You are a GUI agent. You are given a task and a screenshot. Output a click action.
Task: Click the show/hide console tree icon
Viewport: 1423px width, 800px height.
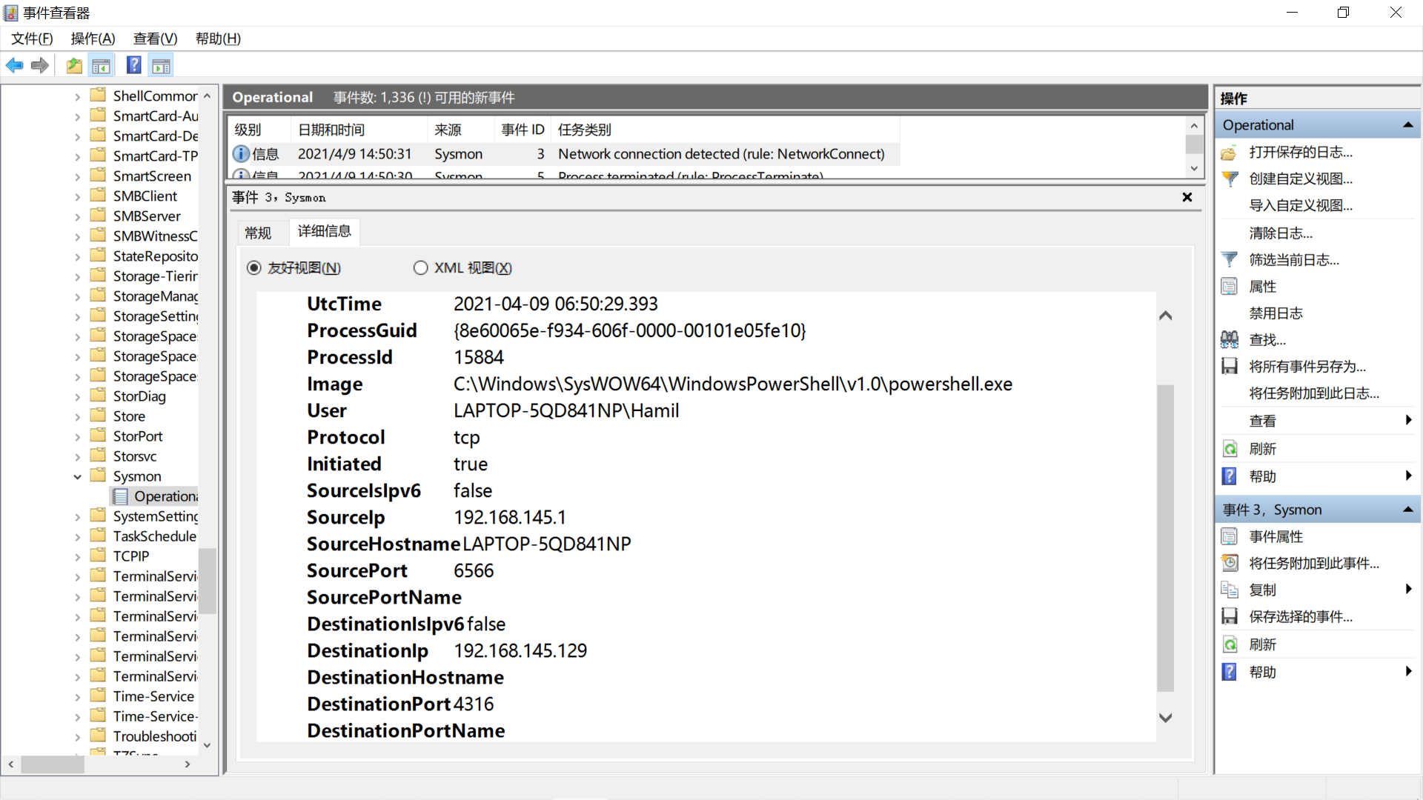click(x=102, y=66)
